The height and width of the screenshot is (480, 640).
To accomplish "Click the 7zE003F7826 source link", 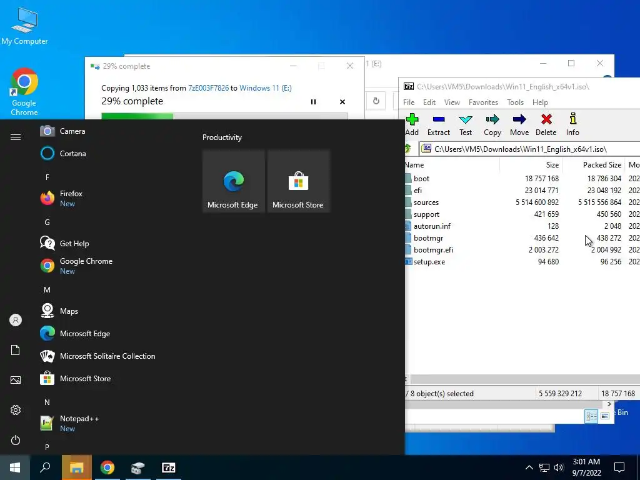I will [208, 87].
